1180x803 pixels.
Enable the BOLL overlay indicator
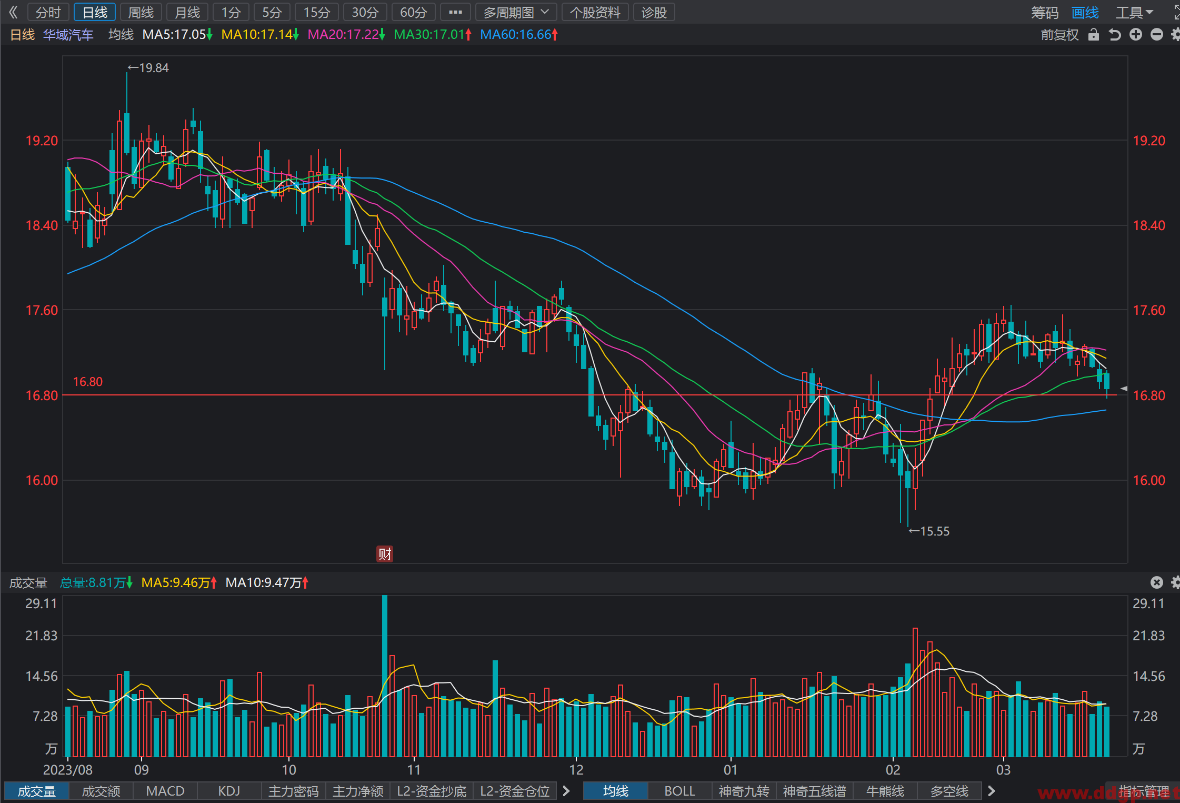[x=679, y=791]
